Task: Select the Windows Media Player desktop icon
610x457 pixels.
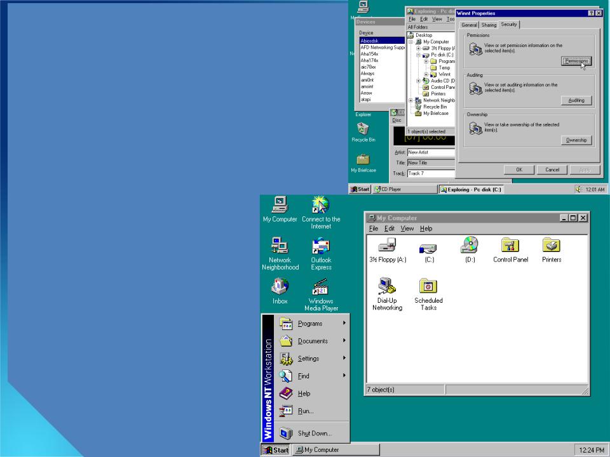Action: [x=321, y=295]
